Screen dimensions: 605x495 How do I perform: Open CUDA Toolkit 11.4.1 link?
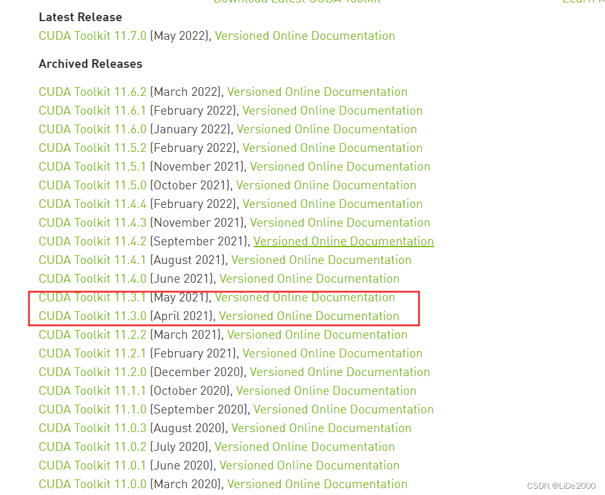click(x=93, y=260)
